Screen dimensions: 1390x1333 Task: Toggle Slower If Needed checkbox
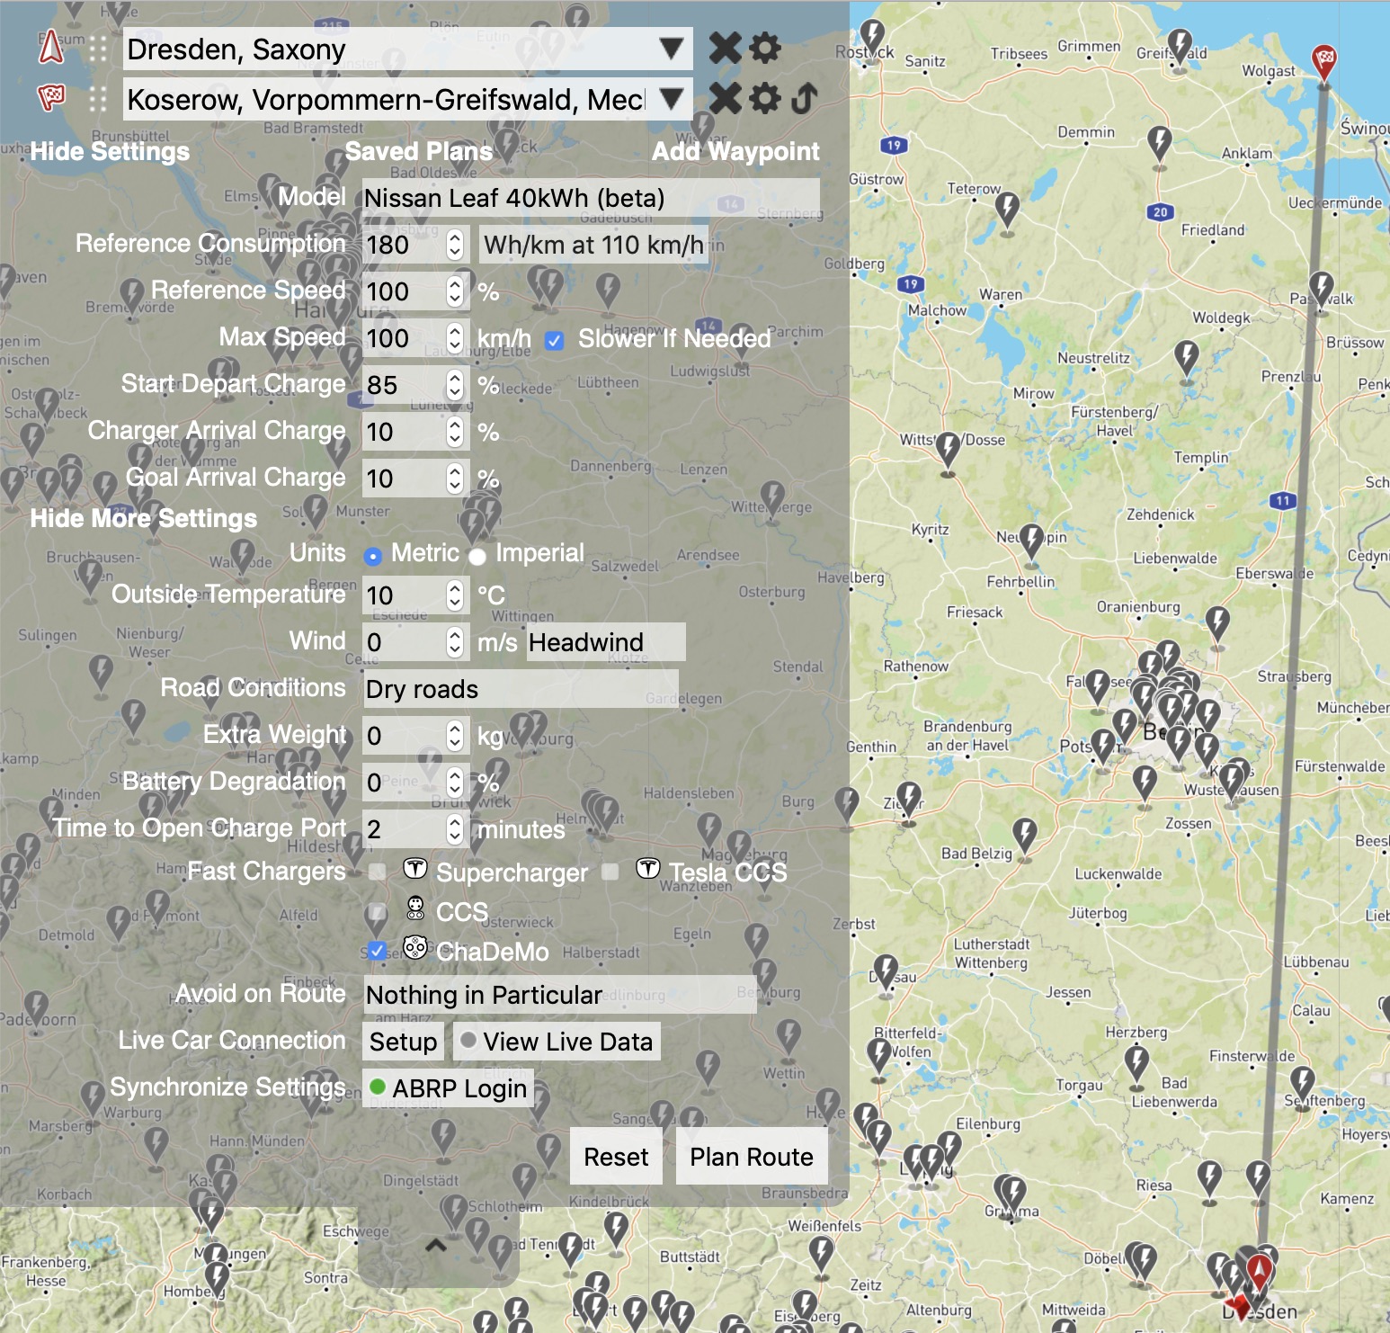(x=555, y=340)
